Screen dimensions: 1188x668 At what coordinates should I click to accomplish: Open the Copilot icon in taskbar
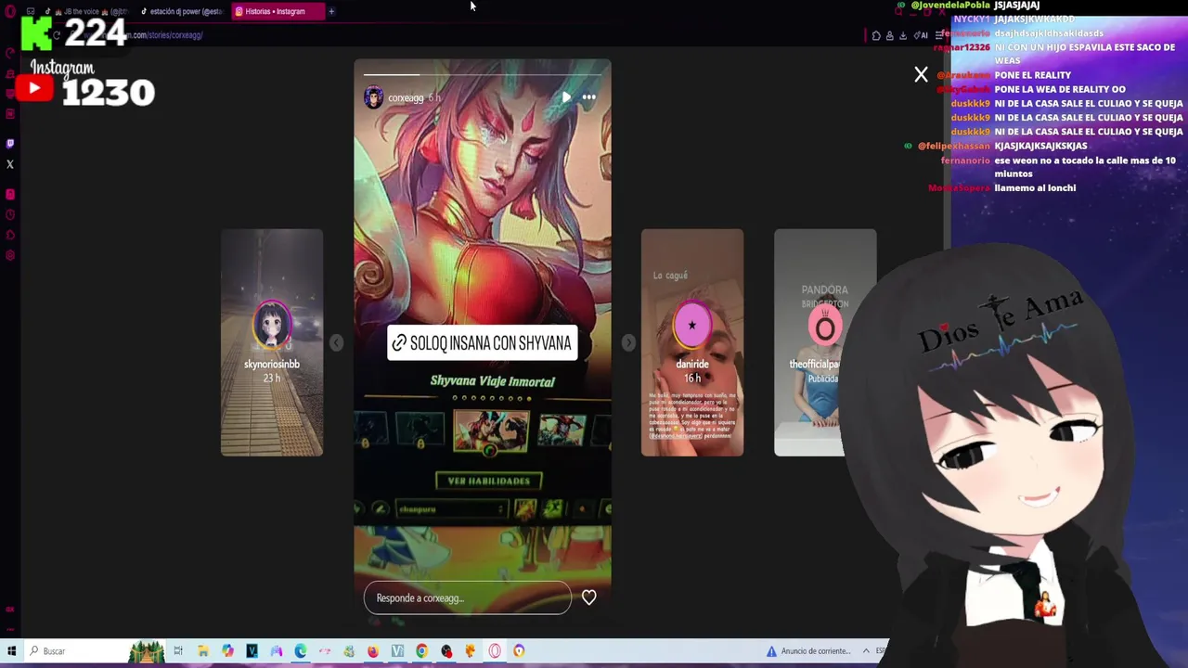click(227, 650)
